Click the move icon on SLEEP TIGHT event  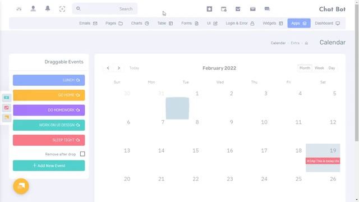click(x=78, y=140)
